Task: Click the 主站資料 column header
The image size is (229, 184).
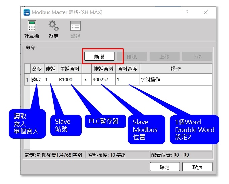Action: (70, 69)
